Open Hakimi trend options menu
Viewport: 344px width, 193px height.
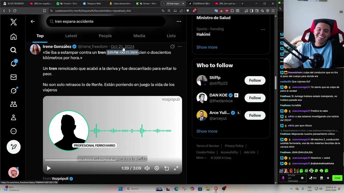point(263,29)
